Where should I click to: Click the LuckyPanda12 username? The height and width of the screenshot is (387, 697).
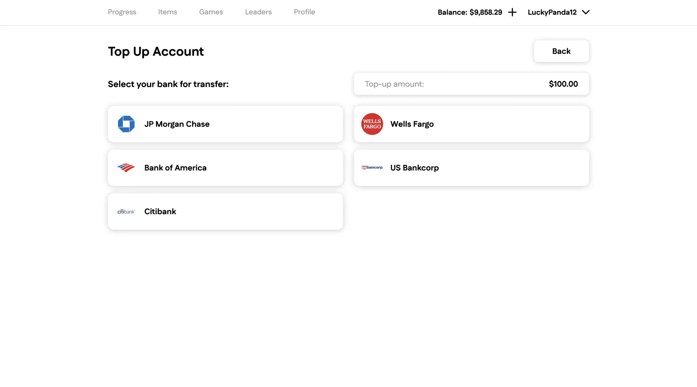click(x=552, y=12)
